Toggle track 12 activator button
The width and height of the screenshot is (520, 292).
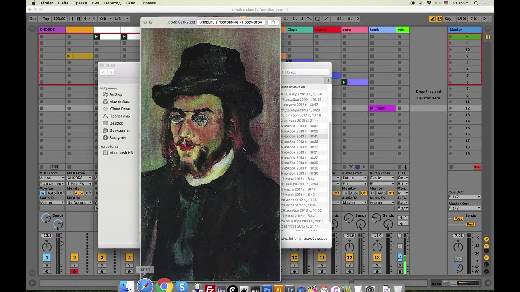click(349, 258)
